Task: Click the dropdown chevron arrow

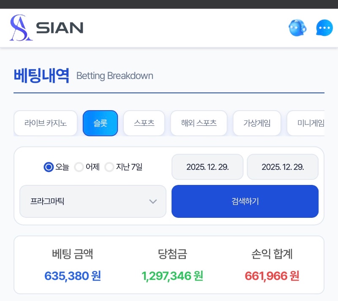Action: (x=153, y=201)
